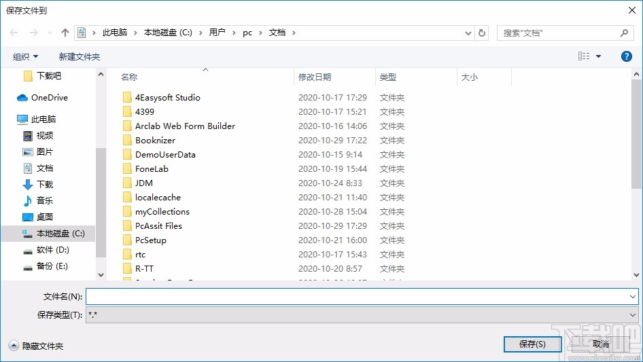The width and height of the screenshot is (643, 362).
Task: Sort files by 大小 column
Action: click(470, 77)
